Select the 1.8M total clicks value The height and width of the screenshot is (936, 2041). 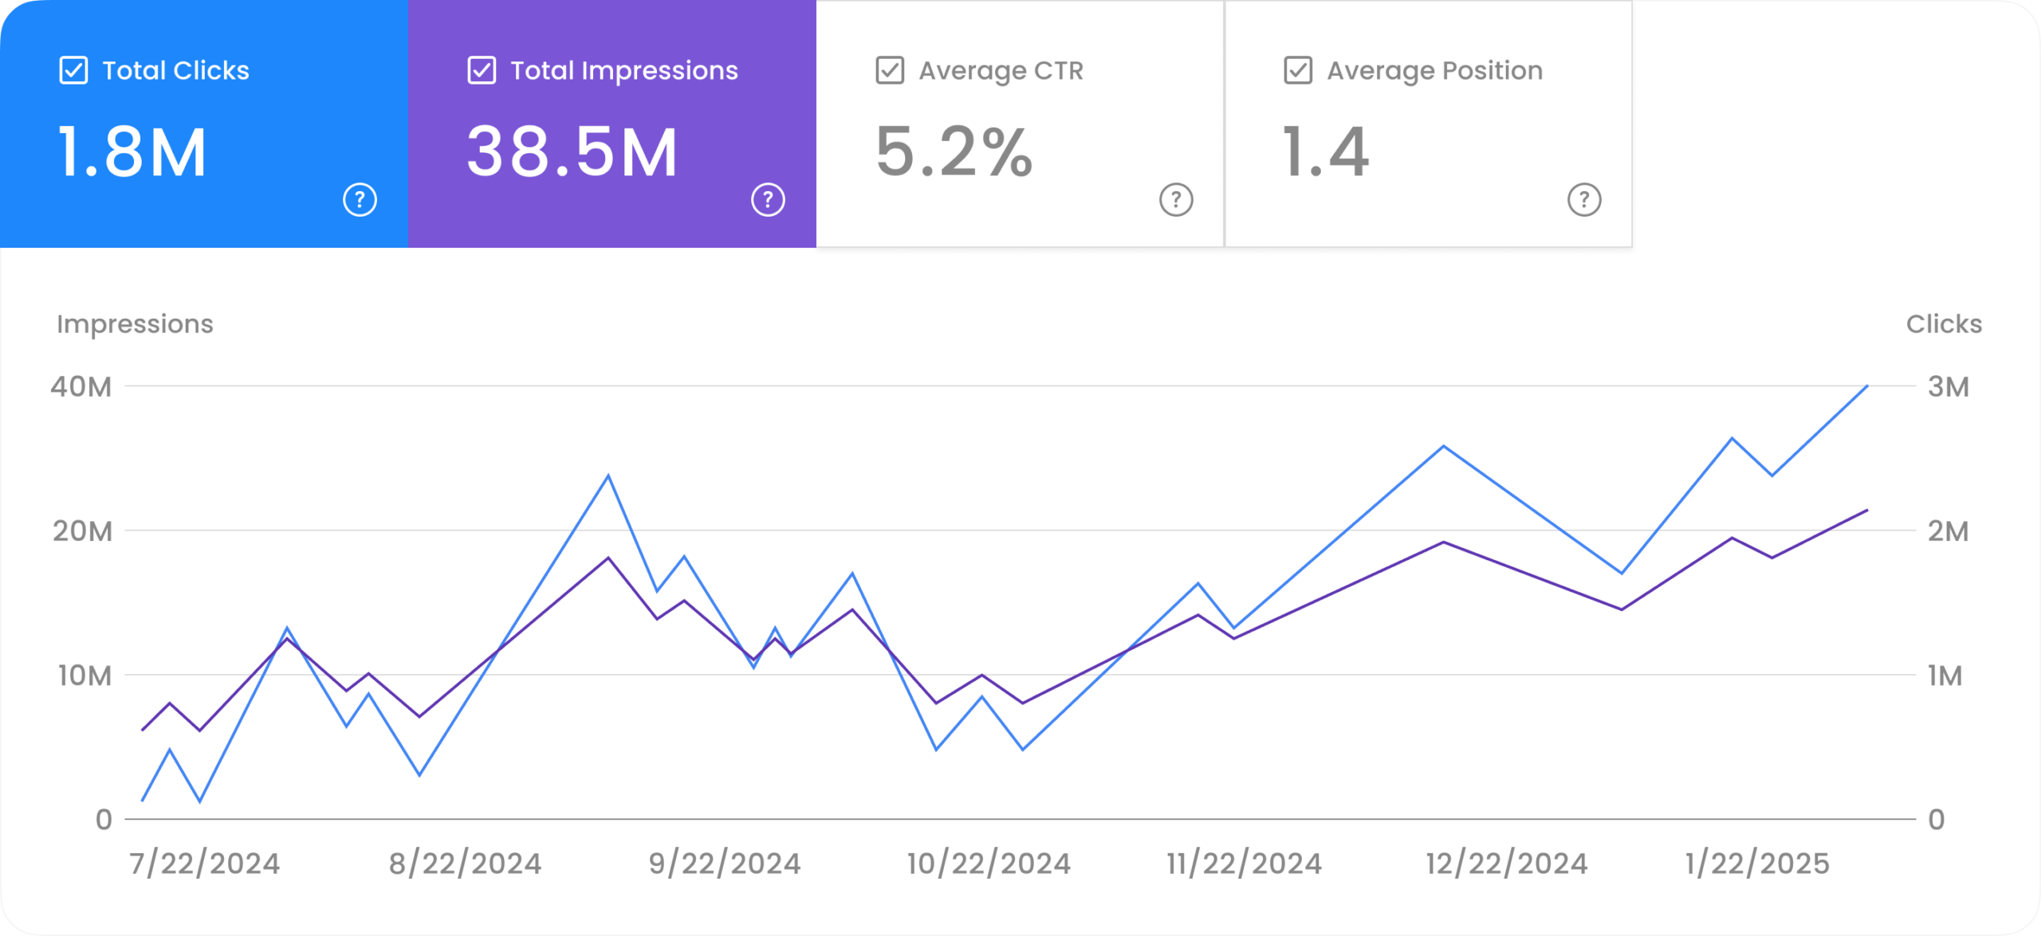click(x=132, y=152)
